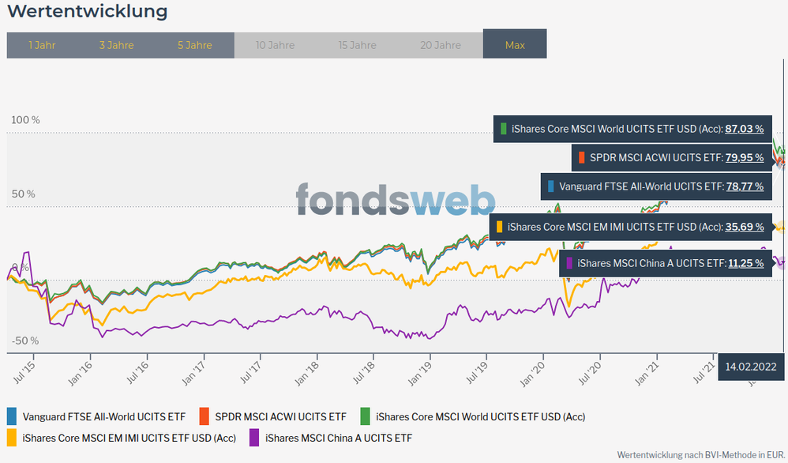Toggle Vanguard FTSE All-World legend label
Image resolution: width=788 pixels, height=463 pixels.
pyautogui.click(x=105, y=416)
